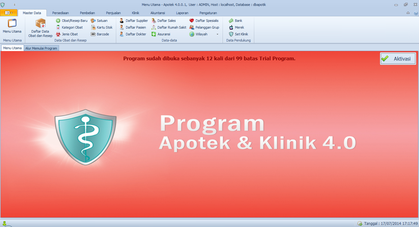Select the Menu Utama document tab
Image resolution: width=419 pixels, height=227 pixels.
[12, 48]
